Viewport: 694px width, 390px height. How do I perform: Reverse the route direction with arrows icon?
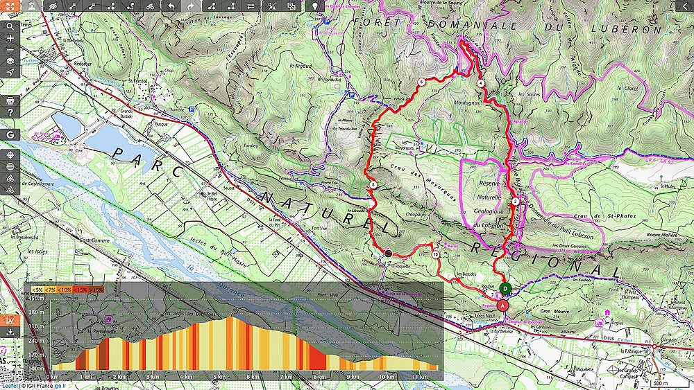click(251, 6)
